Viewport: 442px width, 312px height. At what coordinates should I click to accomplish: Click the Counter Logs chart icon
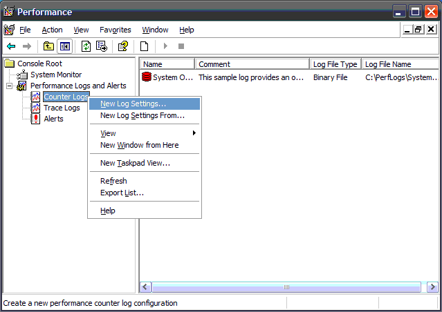(35, 97)
